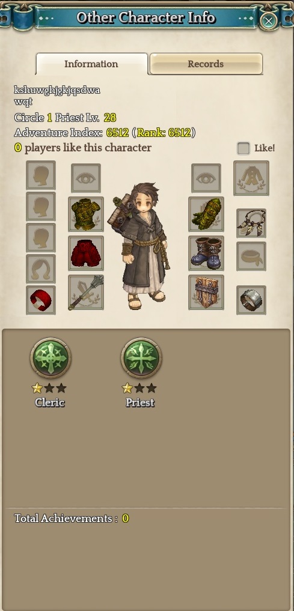Click the empty hair wig slot
This screenshot has height=611, width=294.
click(40, 269)
